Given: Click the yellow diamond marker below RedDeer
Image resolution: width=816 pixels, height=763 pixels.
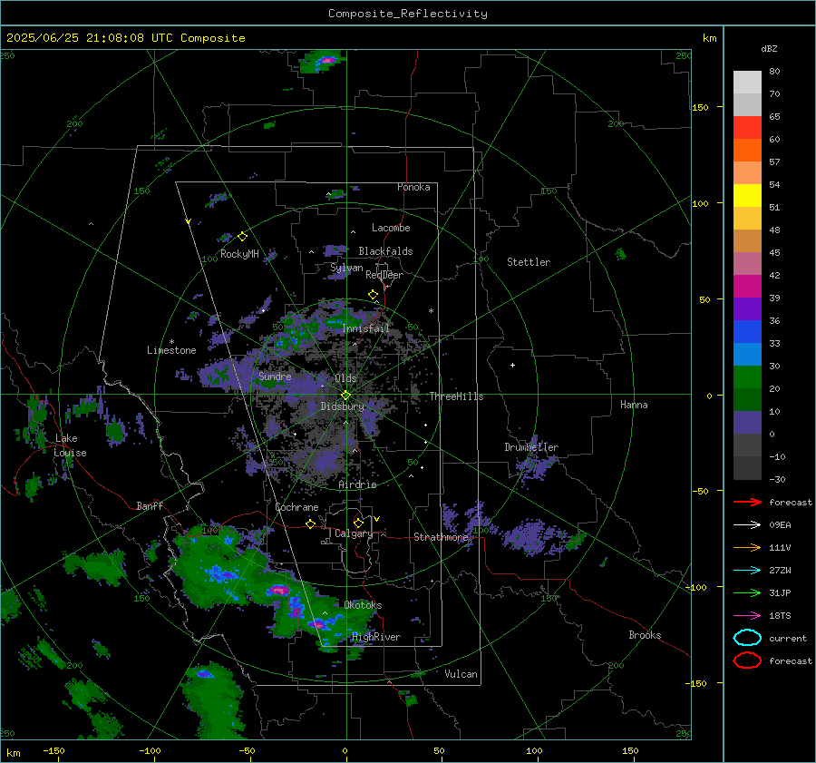Looking at the screenshot, I should click(374, 295).
